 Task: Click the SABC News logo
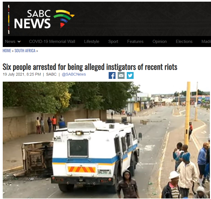tap(44, 19)
